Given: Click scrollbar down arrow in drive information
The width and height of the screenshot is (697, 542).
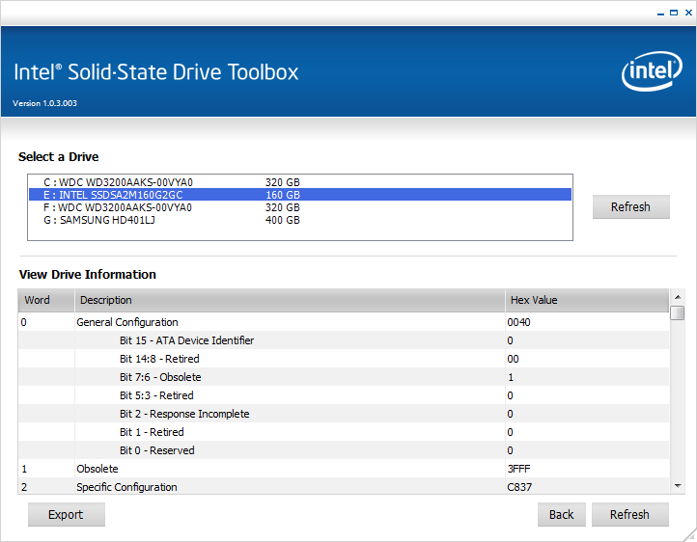Looking at the screenshot, I should coord(678,486).
